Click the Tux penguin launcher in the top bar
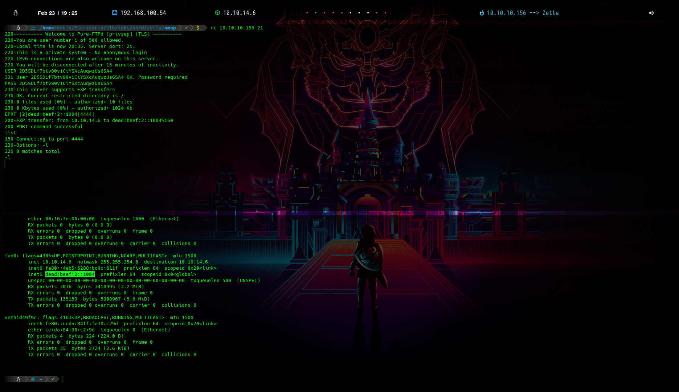 16,13
